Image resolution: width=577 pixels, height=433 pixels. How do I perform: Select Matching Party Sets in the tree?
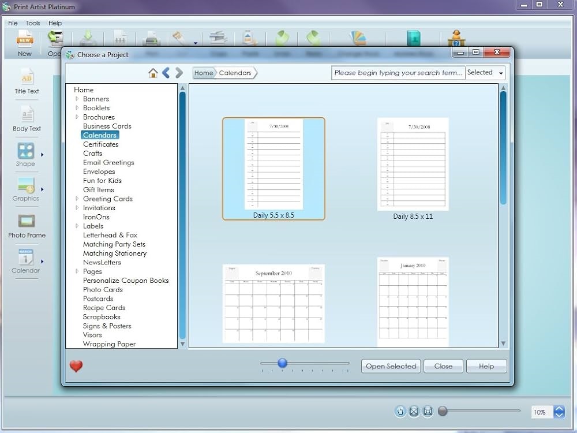(x=114, y=244)
